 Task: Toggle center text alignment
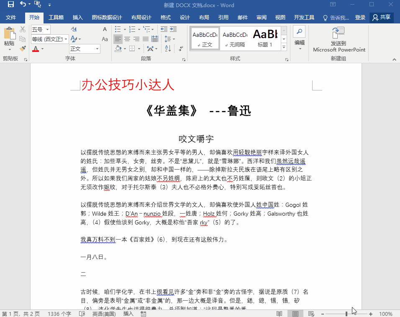point(127,39)
